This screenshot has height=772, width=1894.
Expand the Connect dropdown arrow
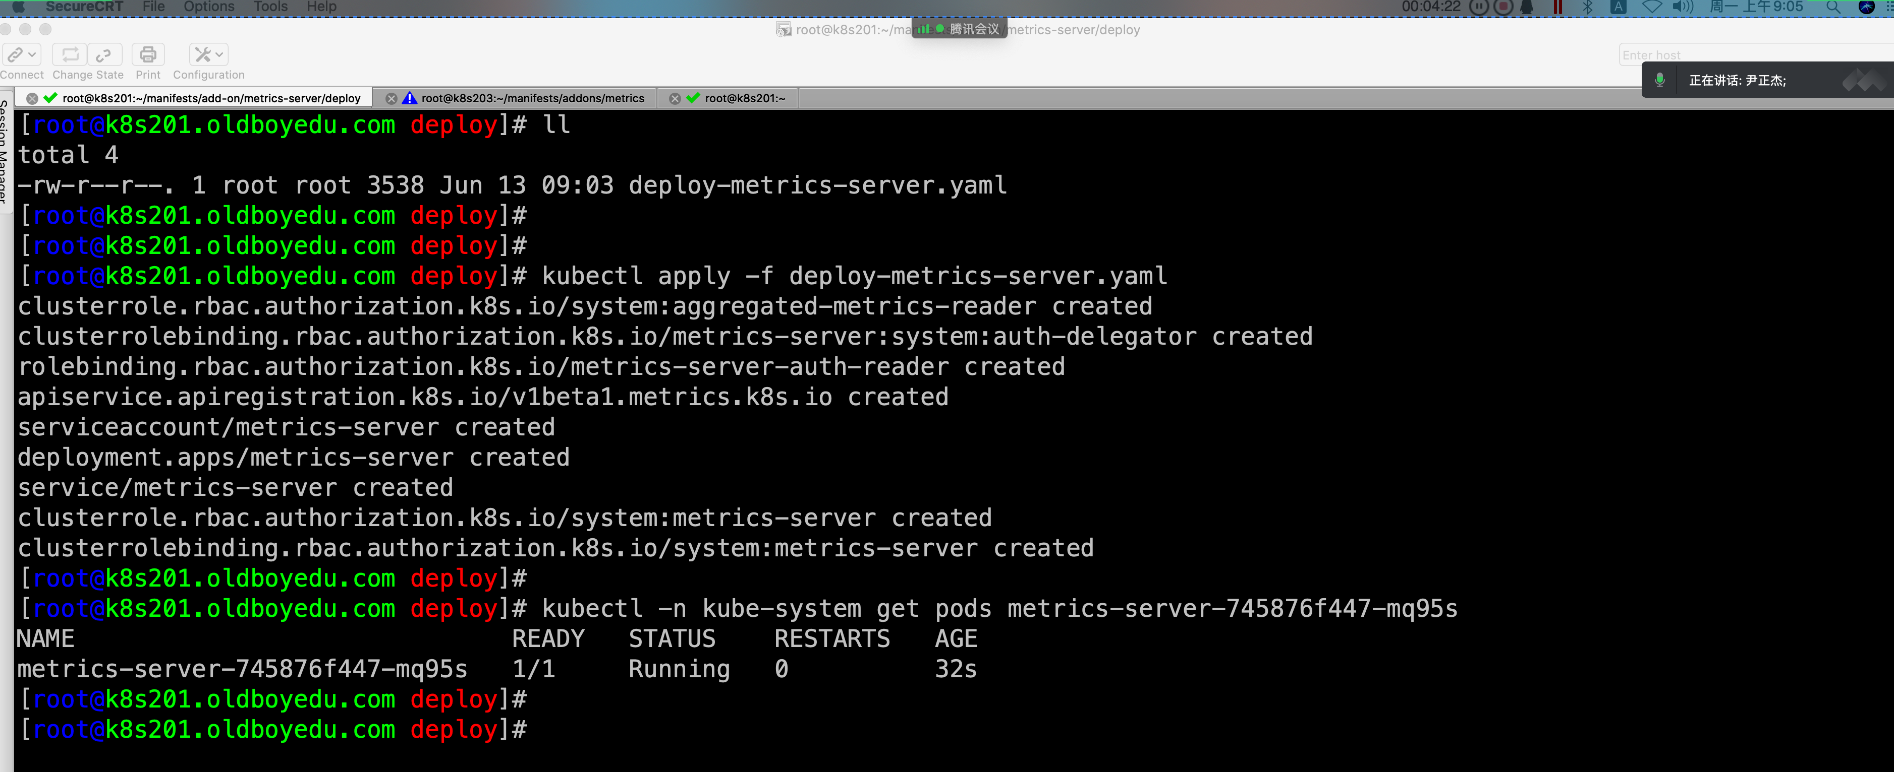pyautogui.click(x=32, y=55)
